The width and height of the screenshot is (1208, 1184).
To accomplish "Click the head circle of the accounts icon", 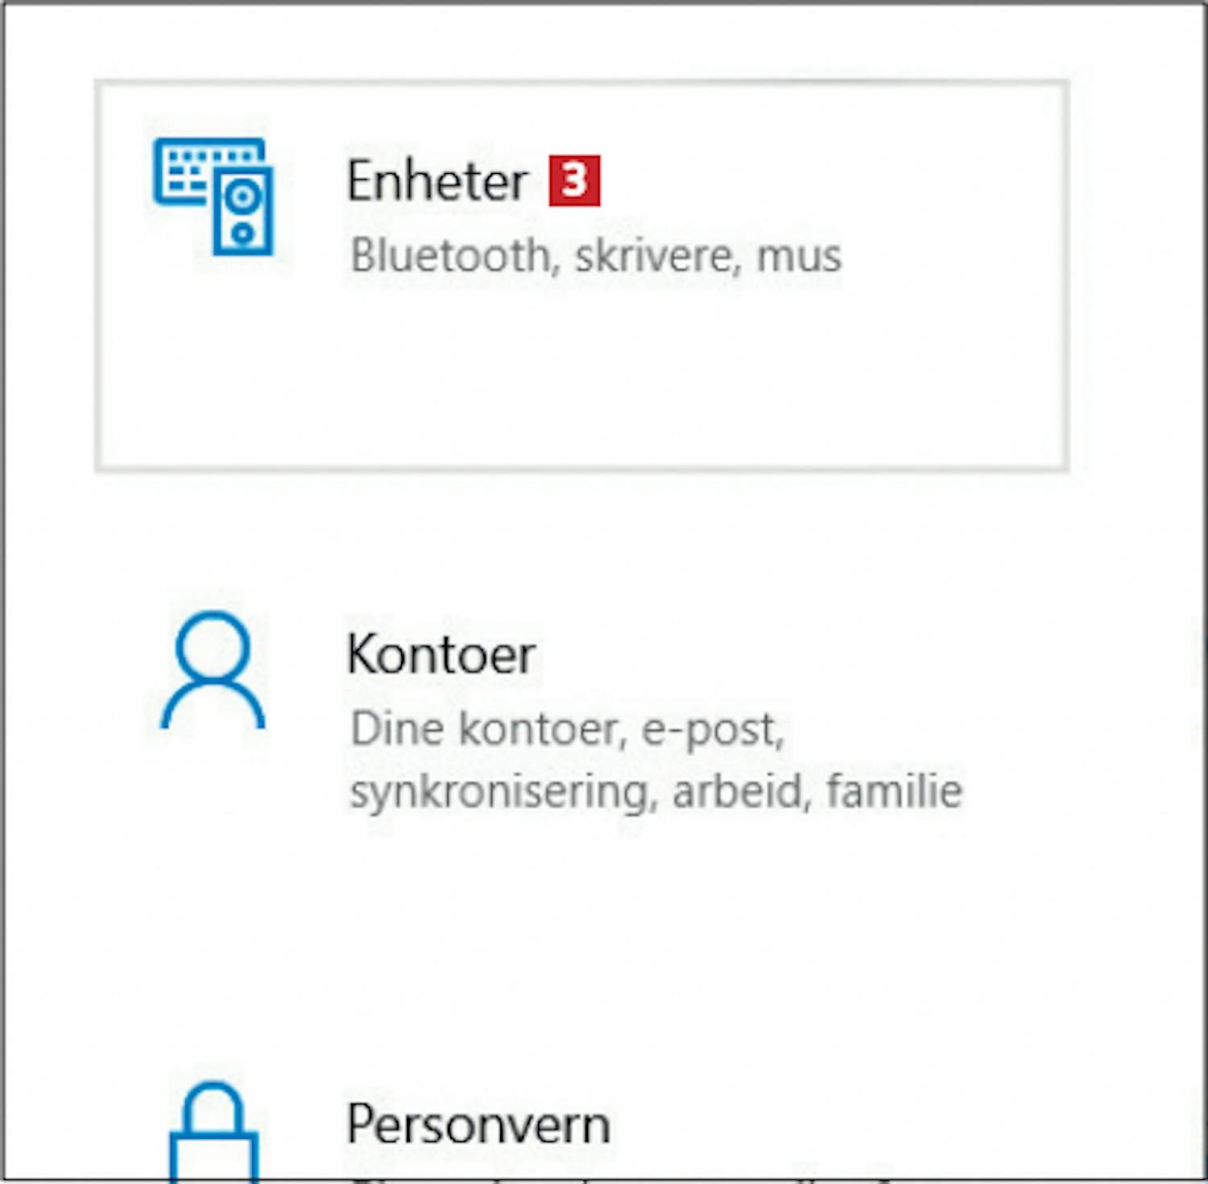I will point(213,646).
